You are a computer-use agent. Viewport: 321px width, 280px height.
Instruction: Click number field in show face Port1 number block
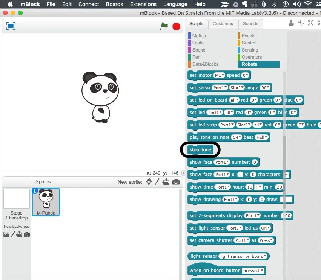point(255,162)
